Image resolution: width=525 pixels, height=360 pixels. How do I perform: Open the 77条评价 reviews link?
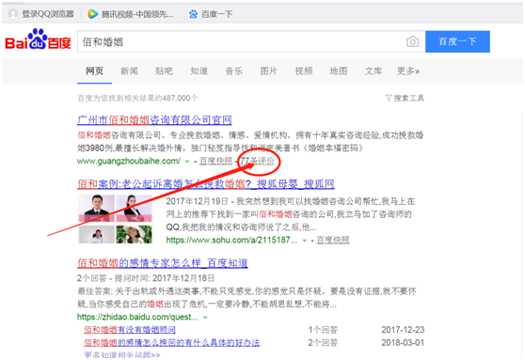(257, 161)
